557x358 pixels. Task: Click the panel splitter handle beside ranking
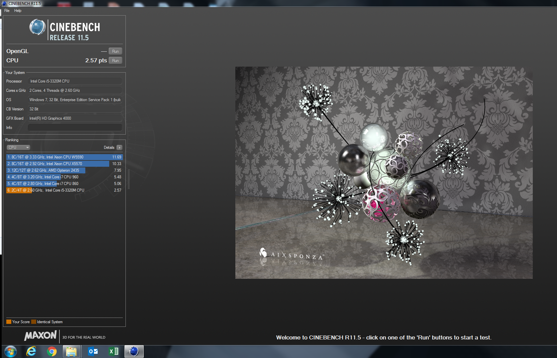(x=128, y=179)
